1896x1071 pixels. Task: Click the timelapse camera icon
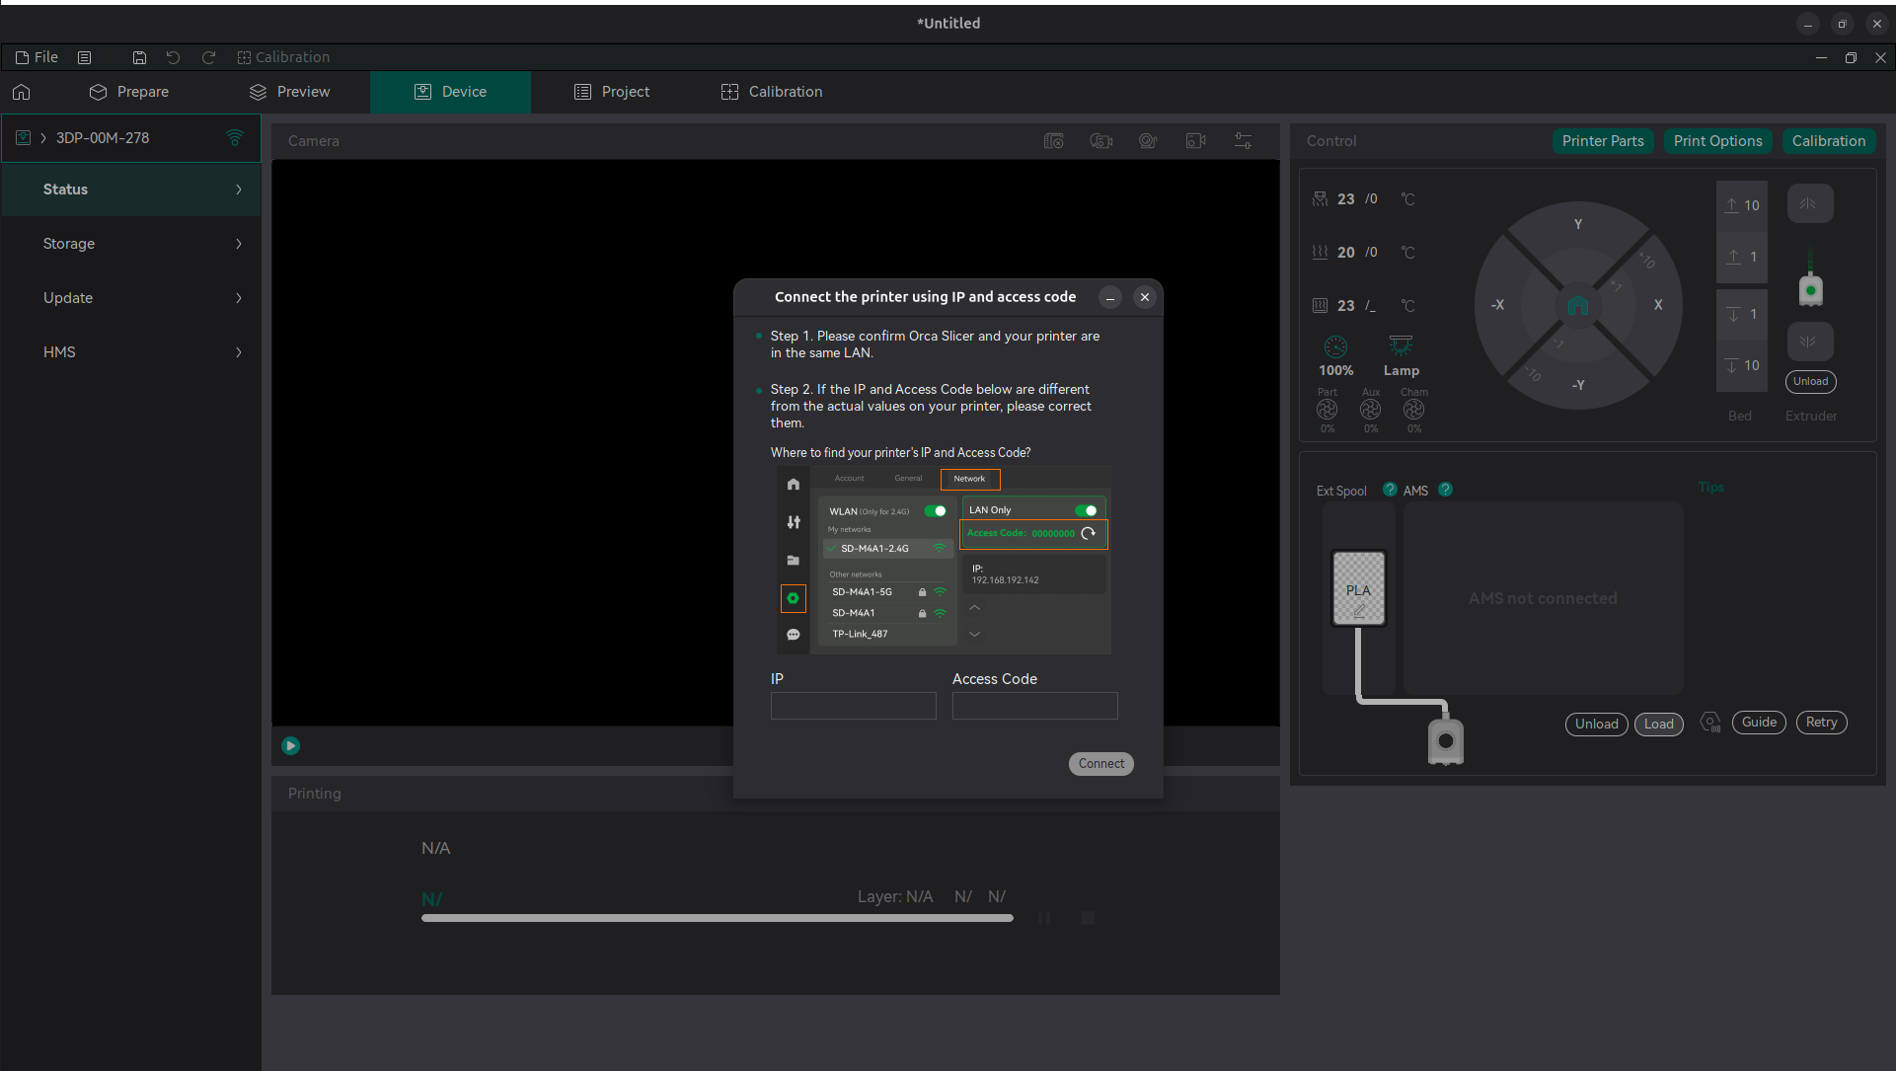click(1100, 141)
